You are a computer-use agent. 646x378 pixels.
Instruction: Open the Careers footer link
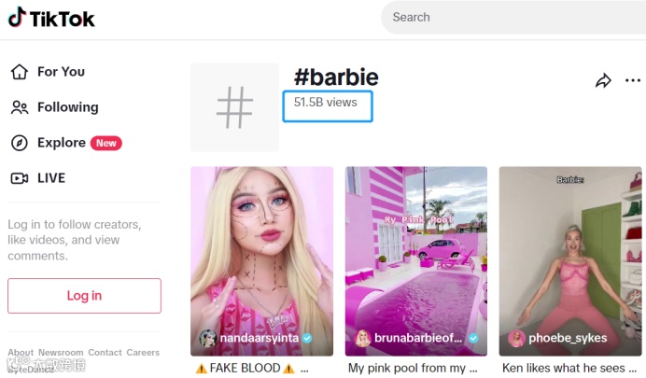point(143,353)
